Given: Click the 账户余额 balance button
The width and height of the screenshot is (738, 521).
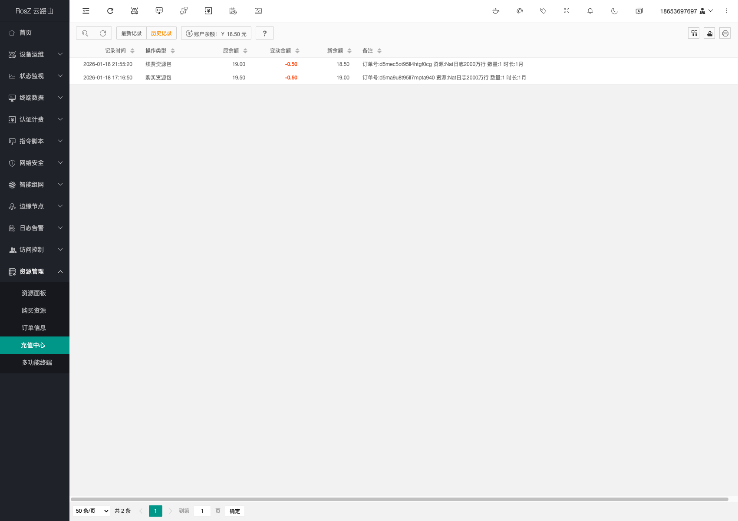Looking at the screenshot, I should 216,33.
